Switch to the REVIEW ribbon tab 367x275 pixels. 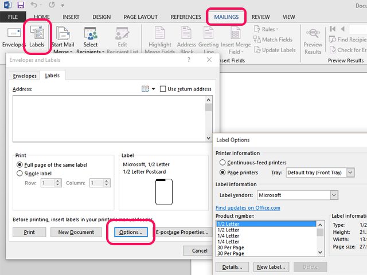(260, 17)
